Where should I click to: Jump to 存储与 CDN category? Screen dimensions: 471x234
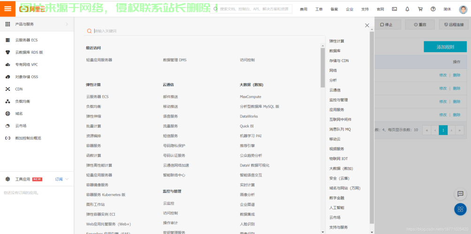(x=339, y=61)
